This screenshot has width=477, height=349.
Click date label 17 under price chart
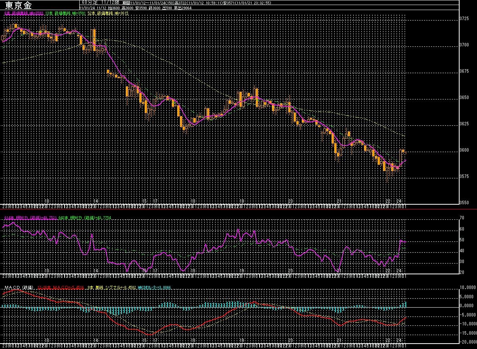(155, 201)
